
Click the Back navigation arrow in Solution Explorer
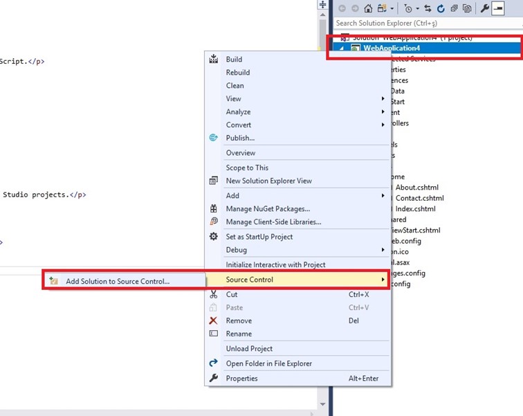342,9
